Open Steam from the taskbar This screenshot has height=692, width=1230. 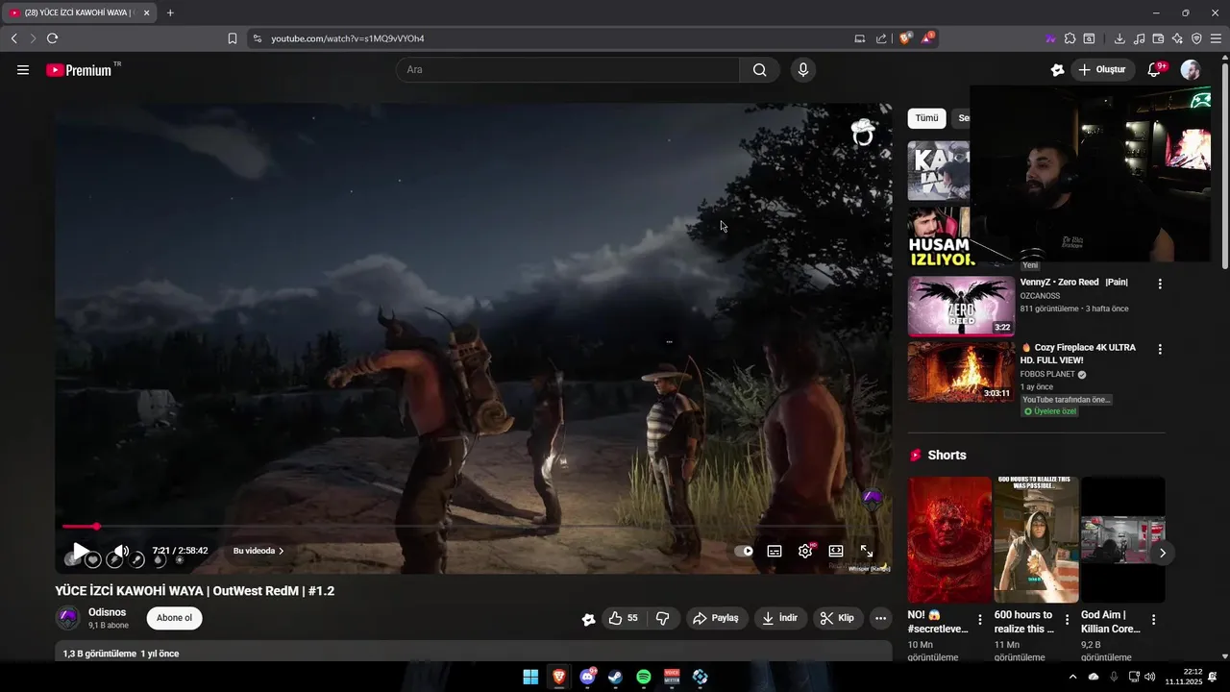[x=615, y=678]
